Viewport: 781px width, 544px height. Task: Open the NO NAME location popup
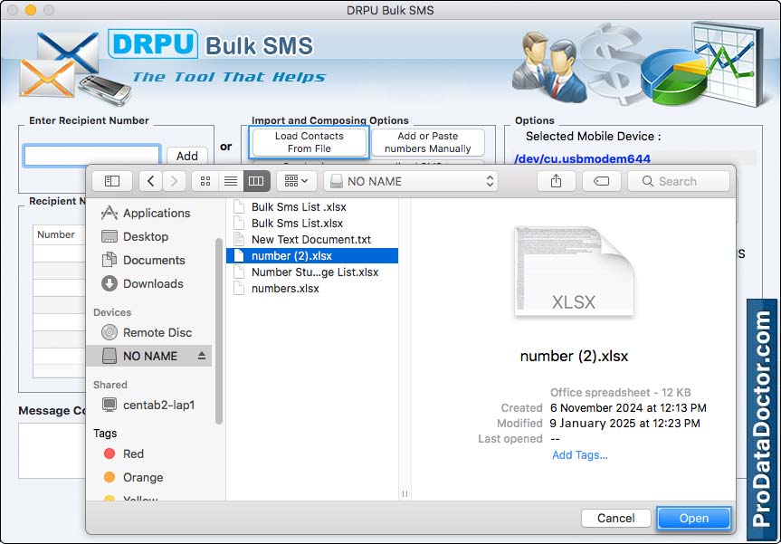pos(411,181)
